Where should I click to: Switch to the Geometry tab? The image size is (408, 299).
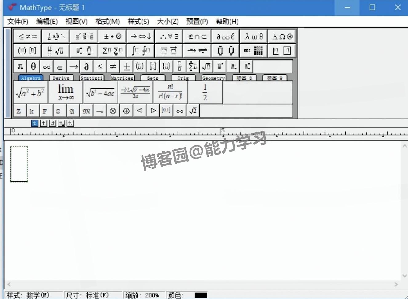(x=214, y=78)
